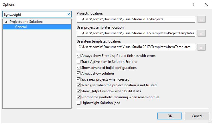Toggle Save new projects when created

coord(79,79)
